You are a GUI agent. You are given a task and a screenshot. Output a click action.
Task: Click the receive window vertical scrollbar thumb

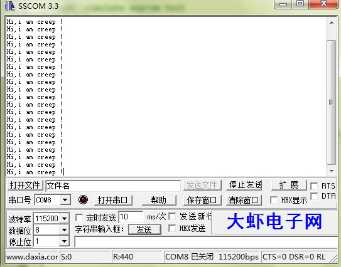point(331,102)
